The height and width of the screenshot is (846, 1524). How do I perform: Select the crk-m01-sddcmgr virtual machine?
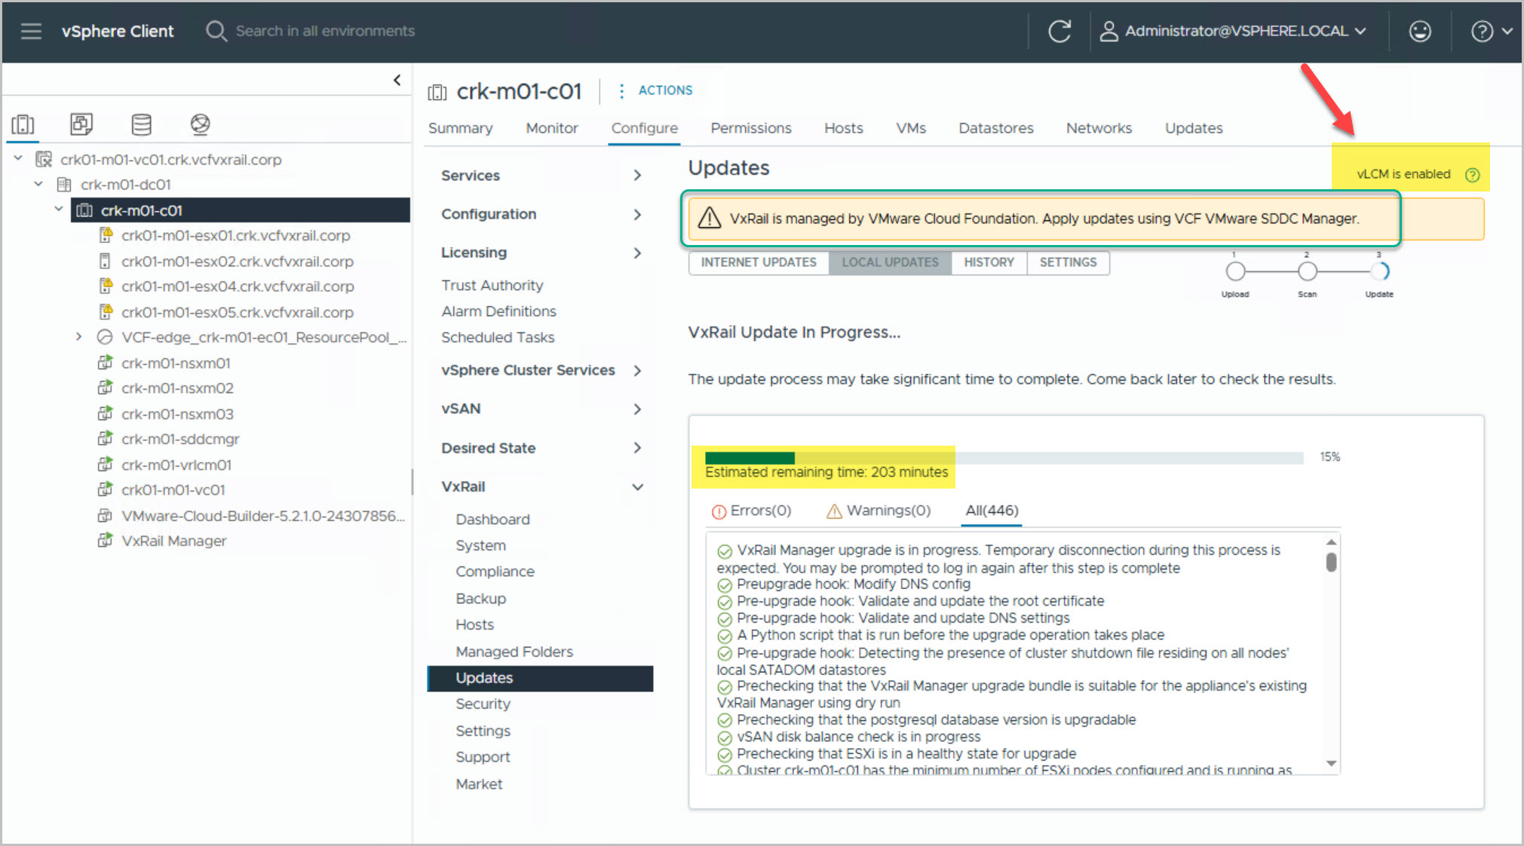[x=180, y=439]
